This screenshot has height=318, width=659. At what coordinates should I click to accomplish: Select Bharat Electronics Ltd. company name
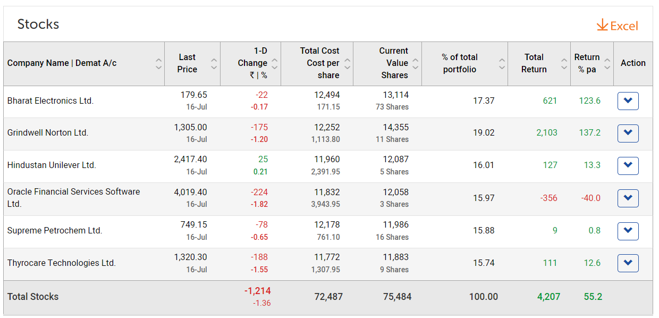pyautogui.click(x=50, y=101)
